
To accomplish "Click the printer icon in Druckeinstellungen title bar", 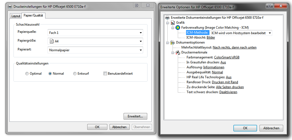I will (10, 7).
